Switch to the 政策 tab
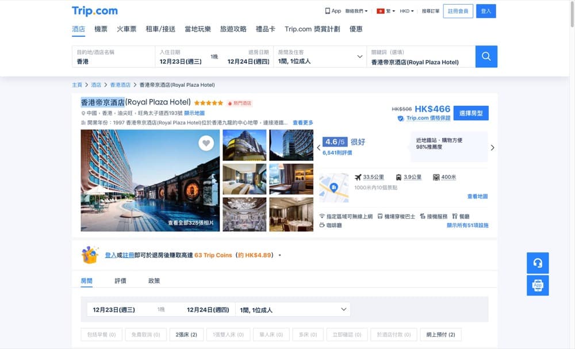Screen dimensions: 575x349 point(154,281)
